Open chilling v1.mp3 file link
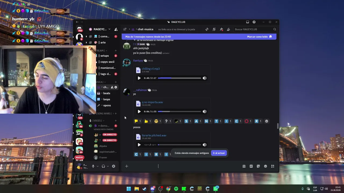 [151, 69]
